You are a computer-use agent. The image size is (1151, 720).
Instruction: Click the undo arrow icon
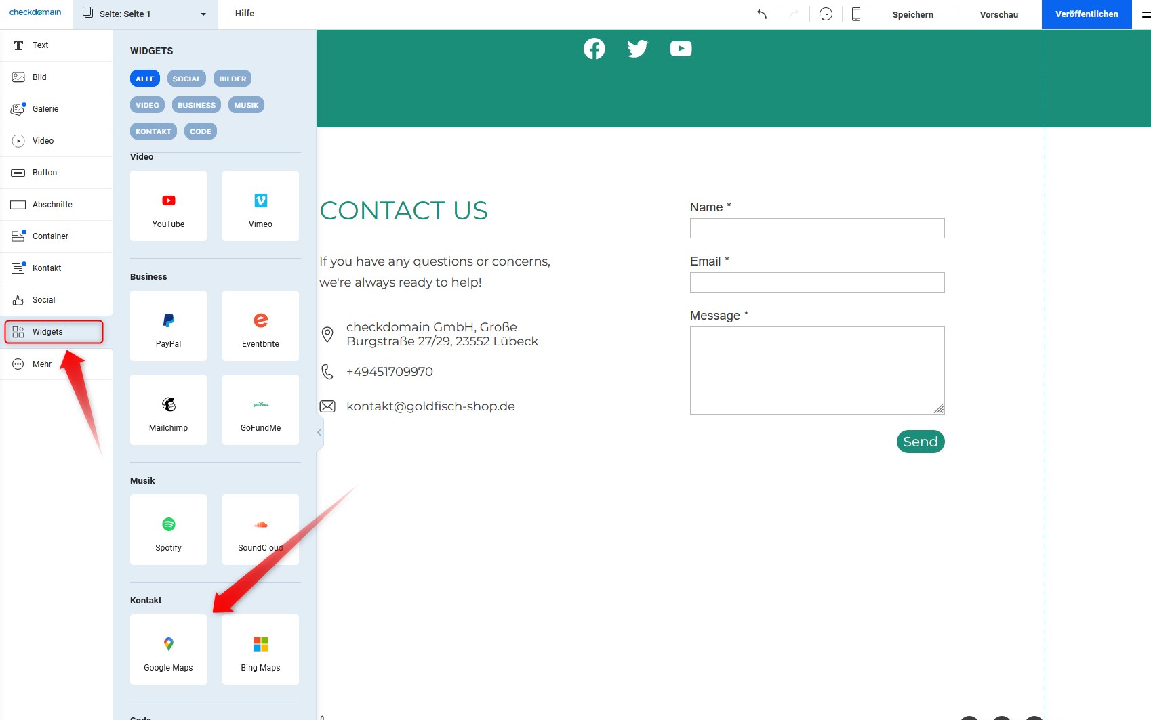coord(762,14)
